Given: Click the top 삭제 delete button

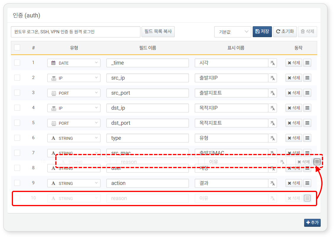Looking at the screenshot, I should (307, 32).
